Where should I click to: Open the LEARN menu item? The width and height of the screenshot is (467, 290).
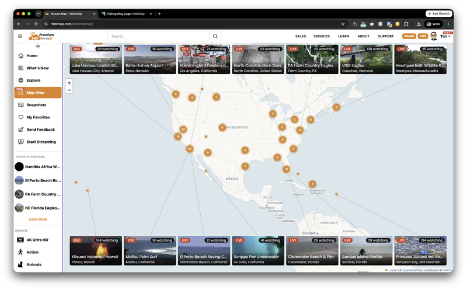[343, 36]
